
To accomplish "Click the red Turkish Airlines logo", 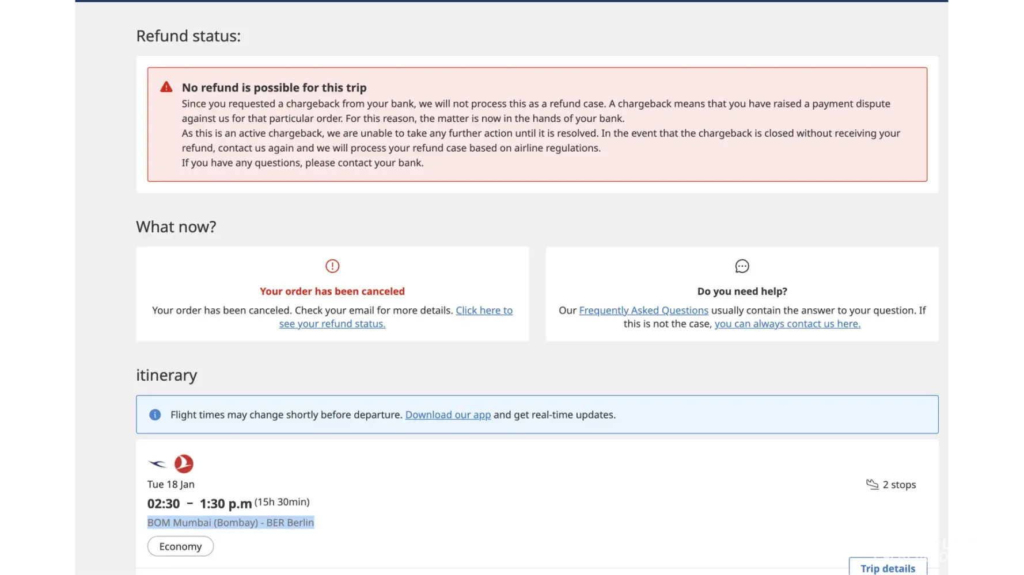I will click(x=184, y=463).
